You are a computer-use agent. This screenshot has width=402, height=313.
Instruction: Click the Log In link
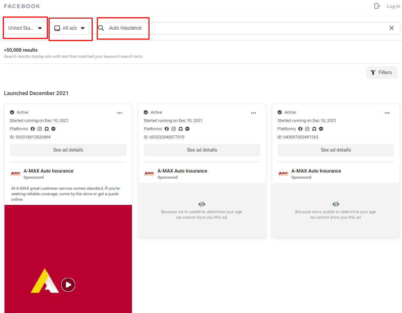(x=393, y=6)
